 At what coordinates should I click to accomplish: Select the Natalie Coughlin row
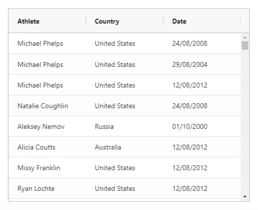(x=125, y=106)
